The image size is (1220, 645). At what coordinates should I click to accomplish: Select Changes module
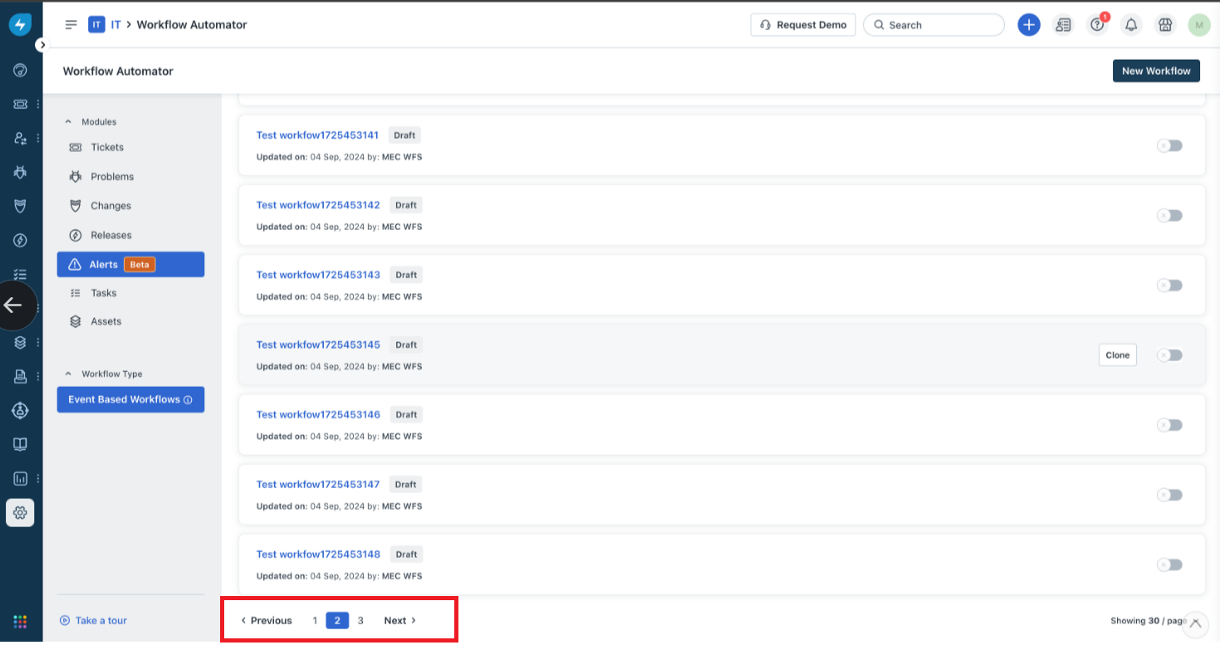[130, 206]
